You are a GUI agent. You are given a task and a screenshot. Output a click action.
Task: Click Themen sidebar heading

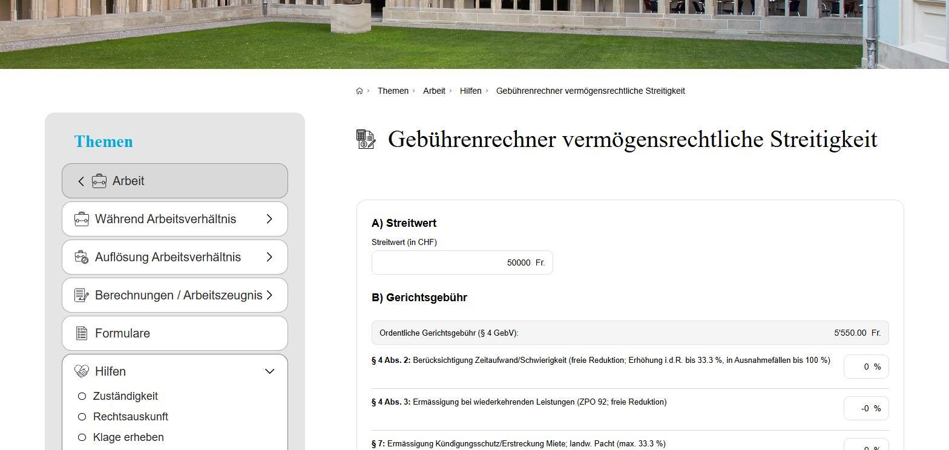[x=103, y=142]
